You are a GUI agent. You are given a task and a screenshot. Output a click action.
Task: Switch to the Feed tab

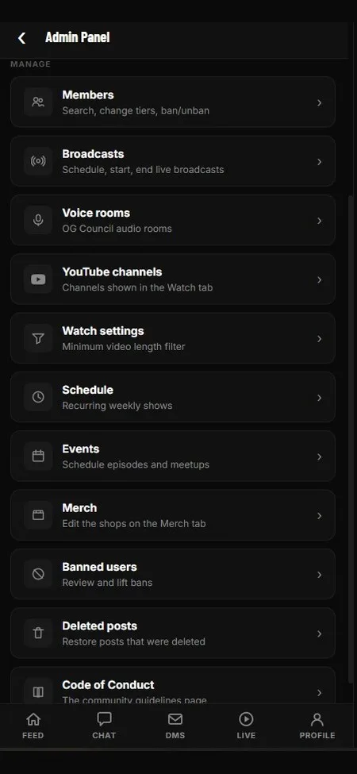[x=33, y=725]
